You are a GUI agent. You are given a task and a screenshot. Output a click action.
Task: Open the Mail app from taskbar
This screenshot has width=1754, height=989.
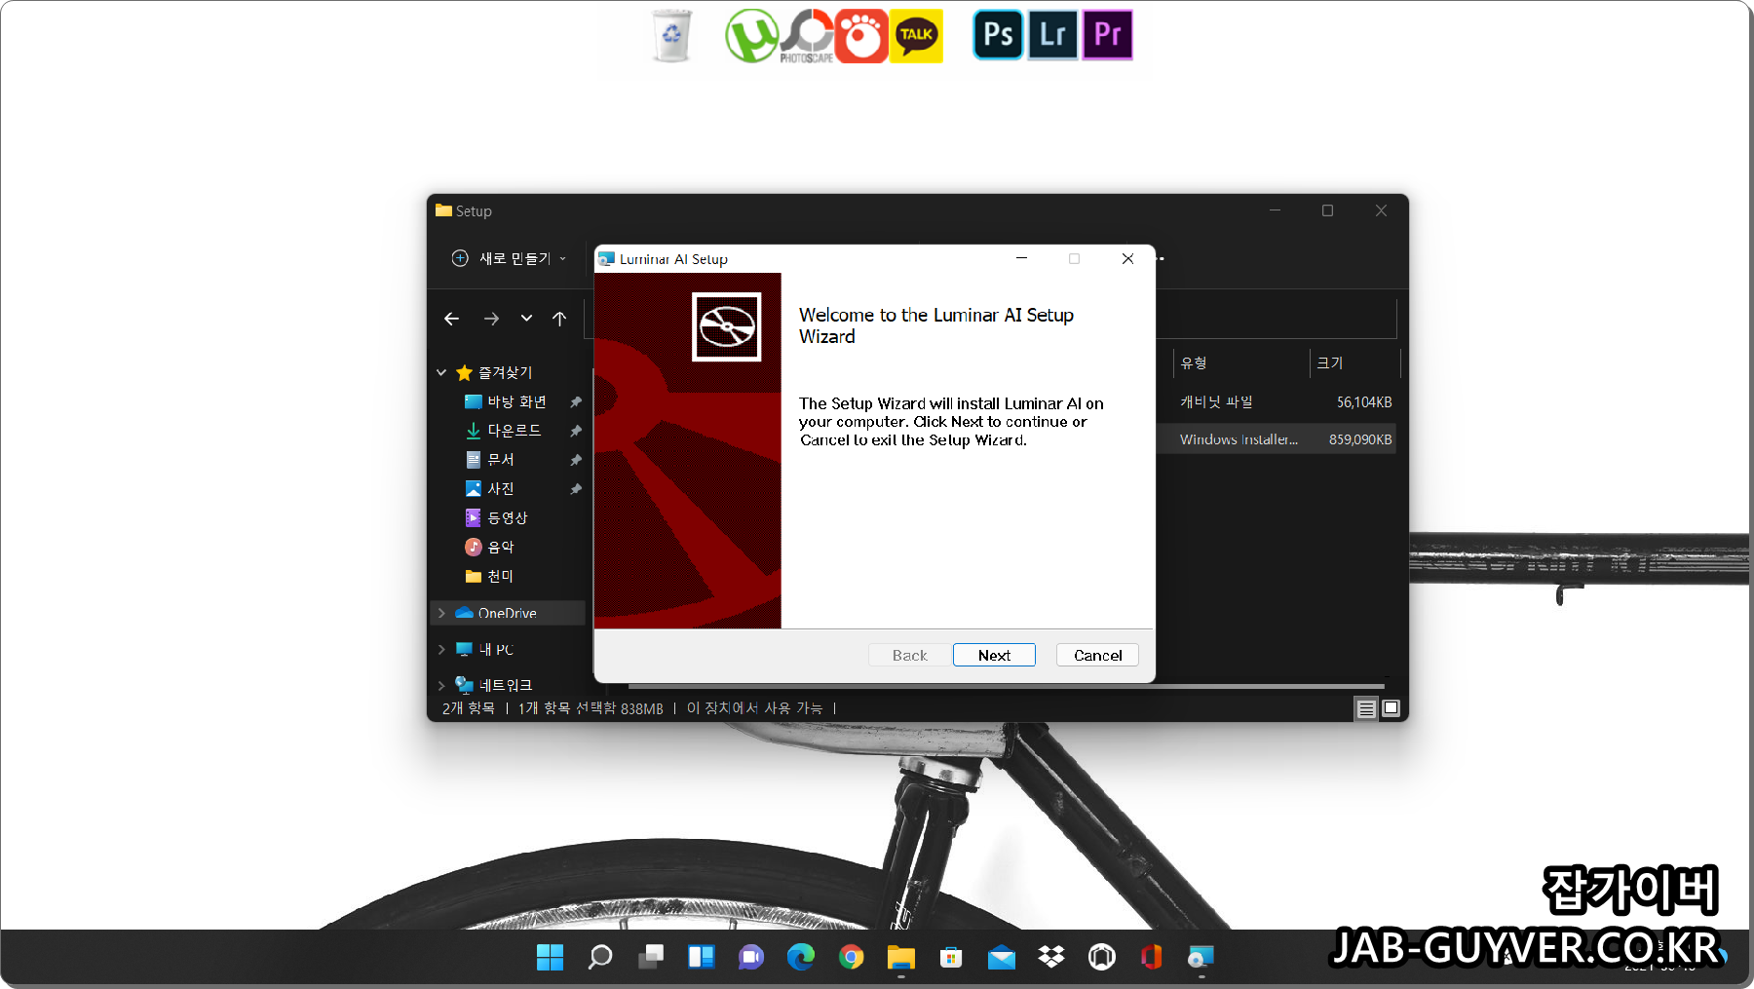[1002, 958]
